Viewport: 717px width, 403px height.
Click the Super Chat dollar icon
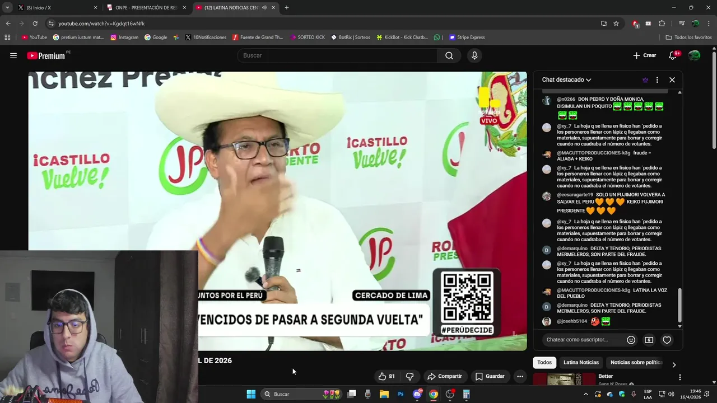(x=649, y=340)
